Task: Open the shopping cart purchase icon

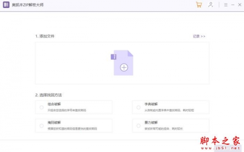Action: tap(199, 4)
